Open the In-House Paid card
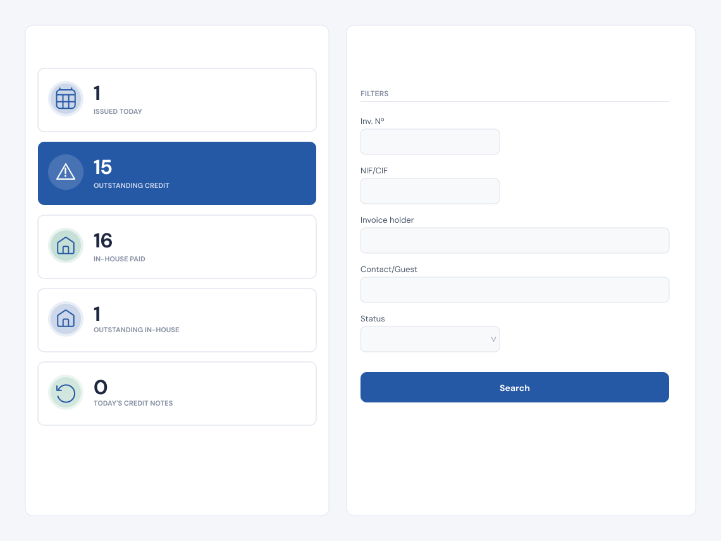The height and width of the screenshot is (541, 721). (177, 247)
